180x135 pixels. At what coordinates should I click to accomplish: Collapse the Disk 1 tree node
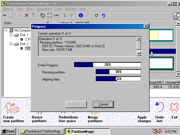click(x=11, y=35)
